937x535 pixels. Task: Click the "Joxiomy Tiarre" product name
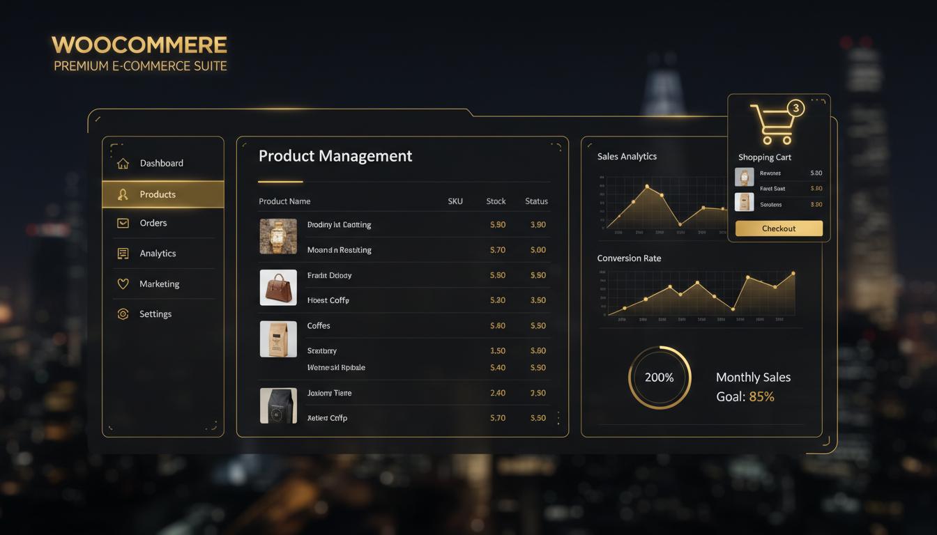coord(329,394)
